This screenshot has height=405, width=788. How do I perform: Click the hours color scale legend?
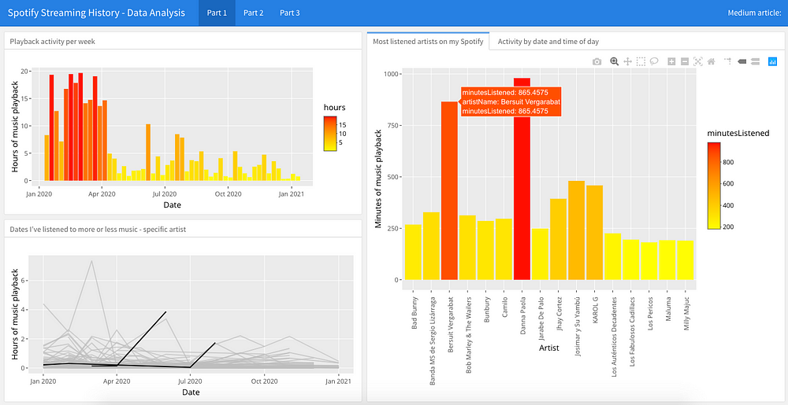point(330,133)
